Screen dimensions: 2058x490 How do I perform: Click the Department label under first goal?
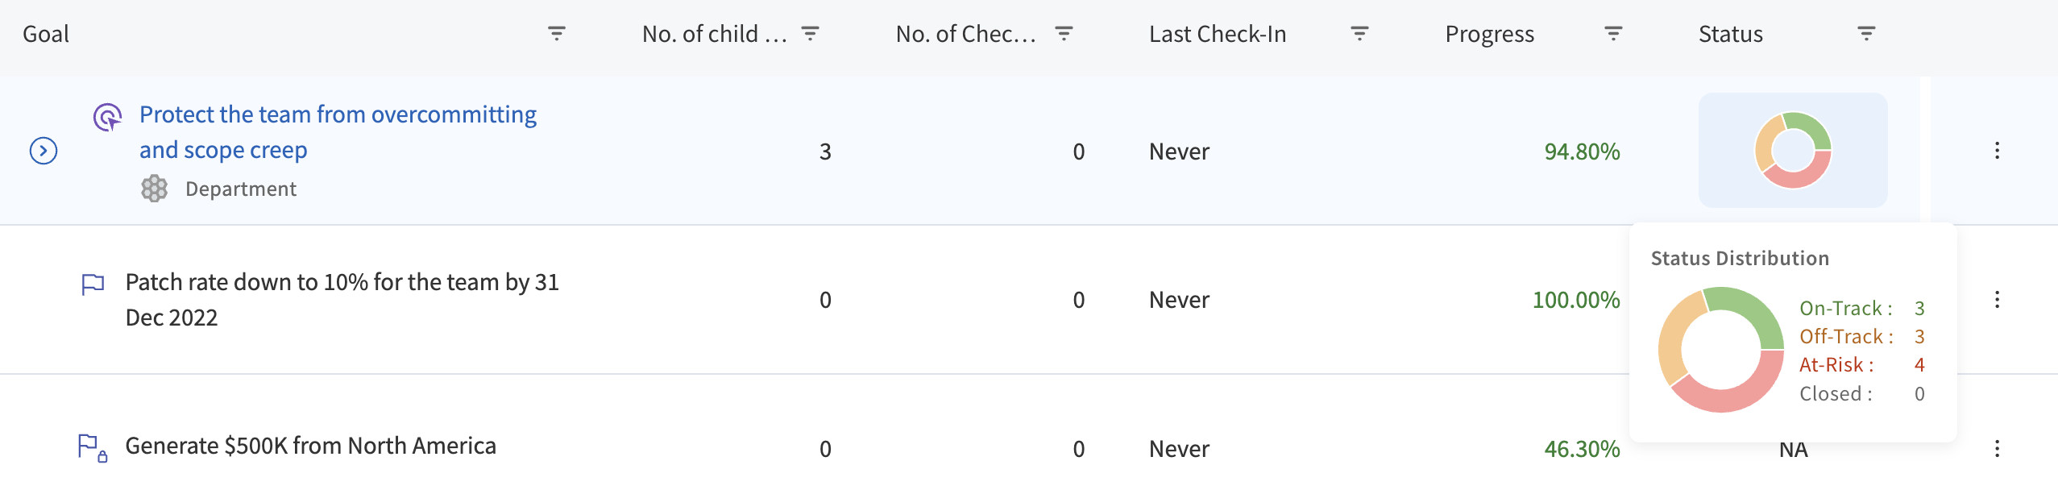[x=241, y=189]
